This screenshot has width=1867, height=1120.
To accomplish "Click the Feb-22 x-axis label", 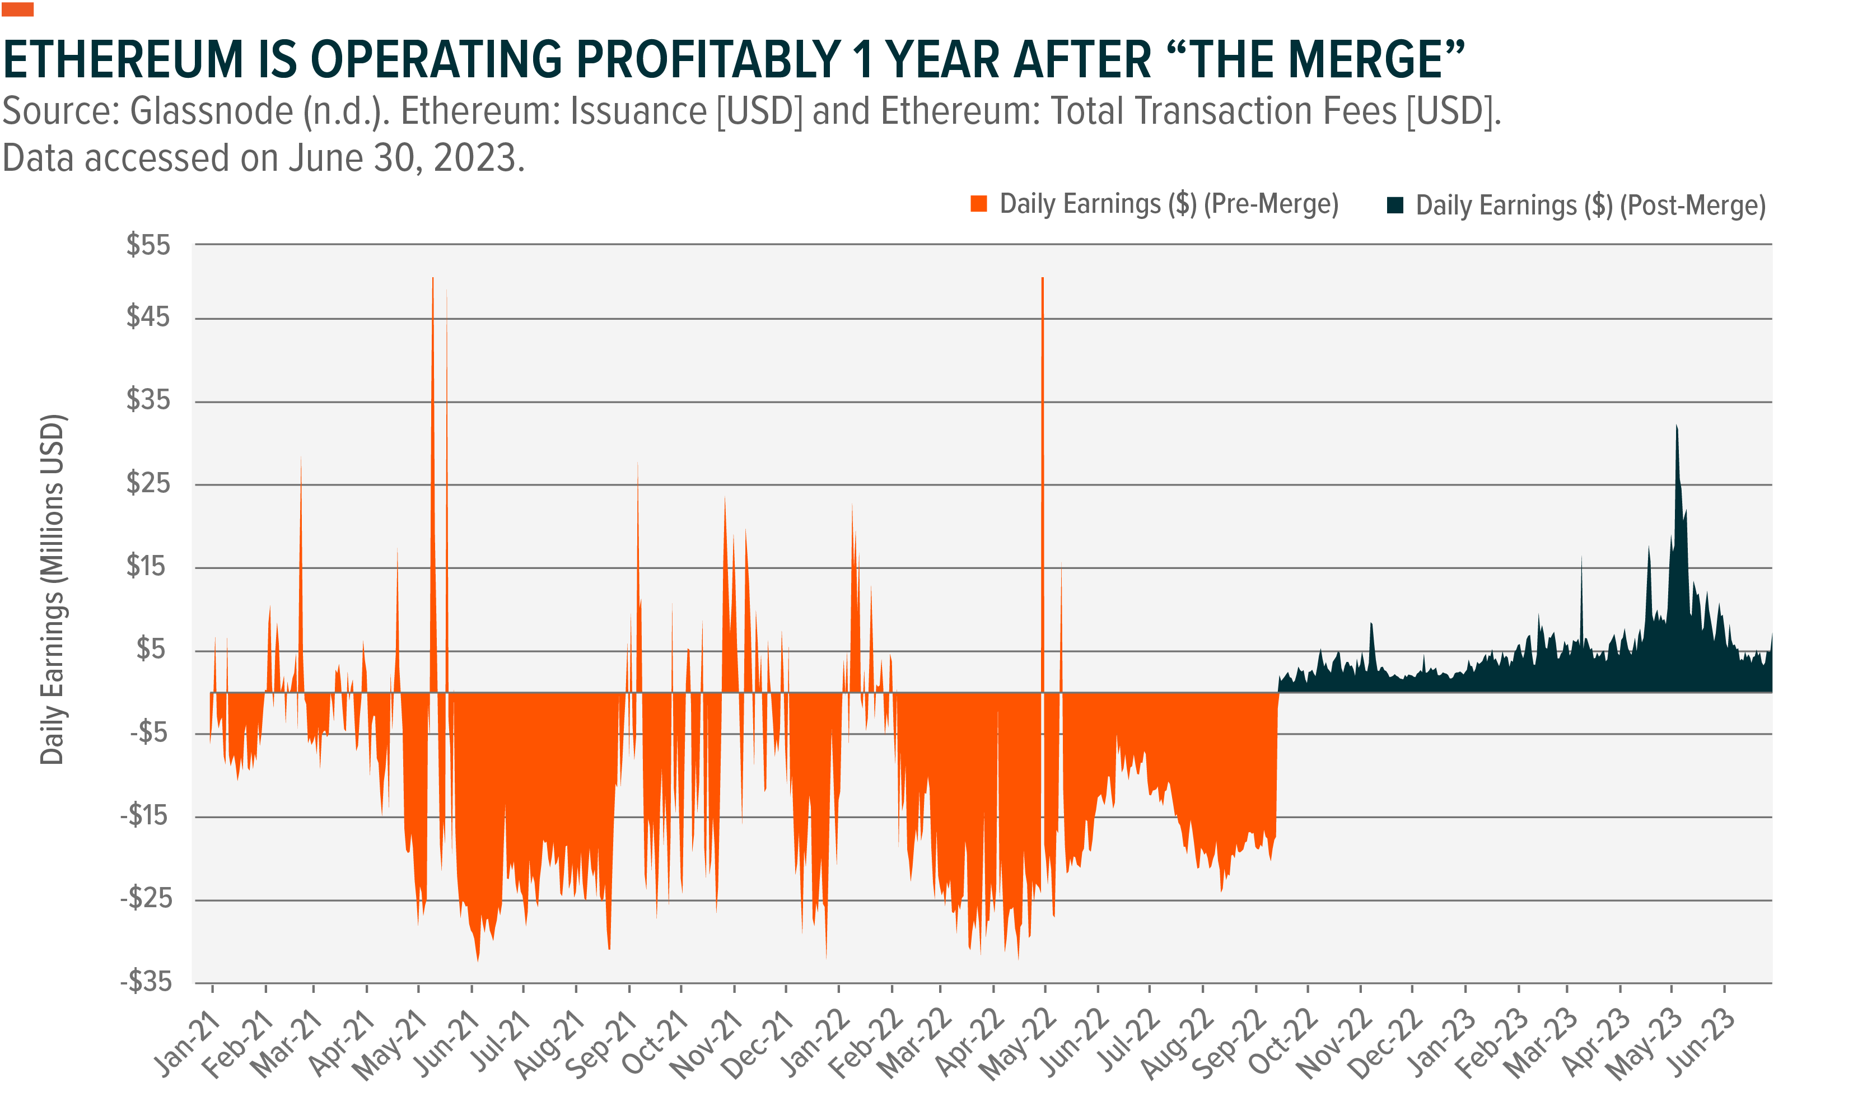I will pyautogui.click(x=866, y=1043).
